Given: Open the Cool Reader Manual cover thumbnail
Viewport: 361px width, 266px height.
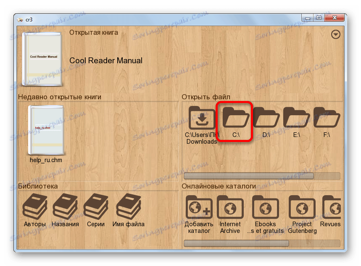Looking at the screenshot, I should coord(42,59).
